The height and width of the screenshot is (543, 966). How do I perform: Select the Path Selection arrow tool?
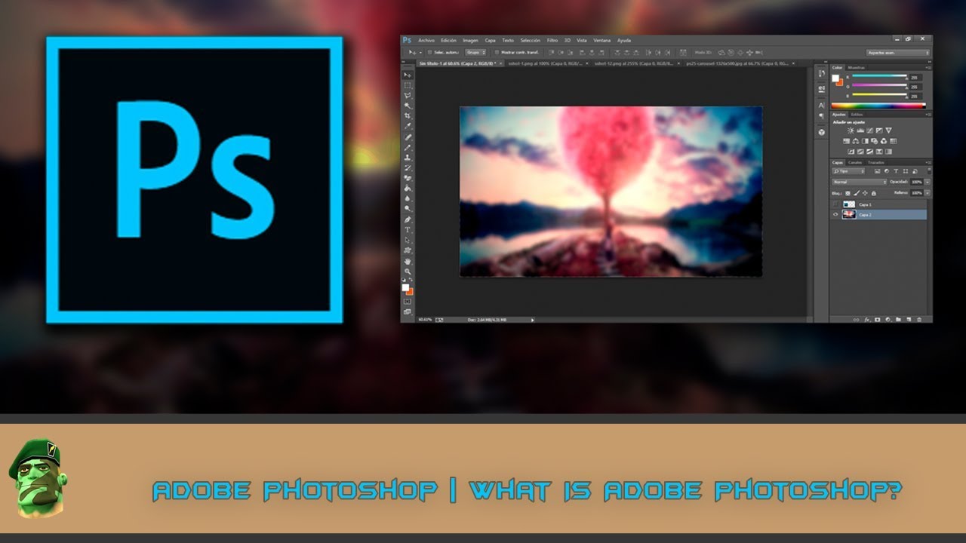click(x=408, y=240)
